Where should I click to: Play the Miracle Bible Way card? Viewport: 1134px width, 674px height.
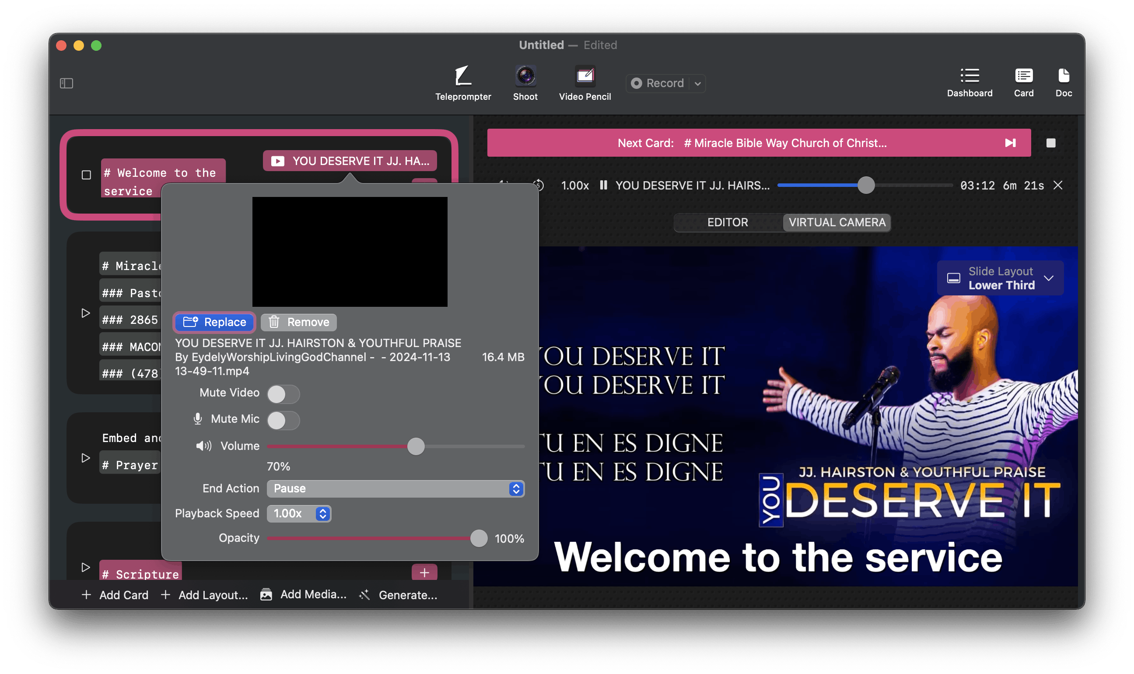(x=85, y=313)
